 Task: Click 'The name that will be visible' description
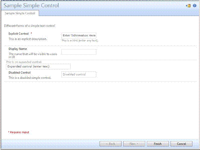pos(33,56)
